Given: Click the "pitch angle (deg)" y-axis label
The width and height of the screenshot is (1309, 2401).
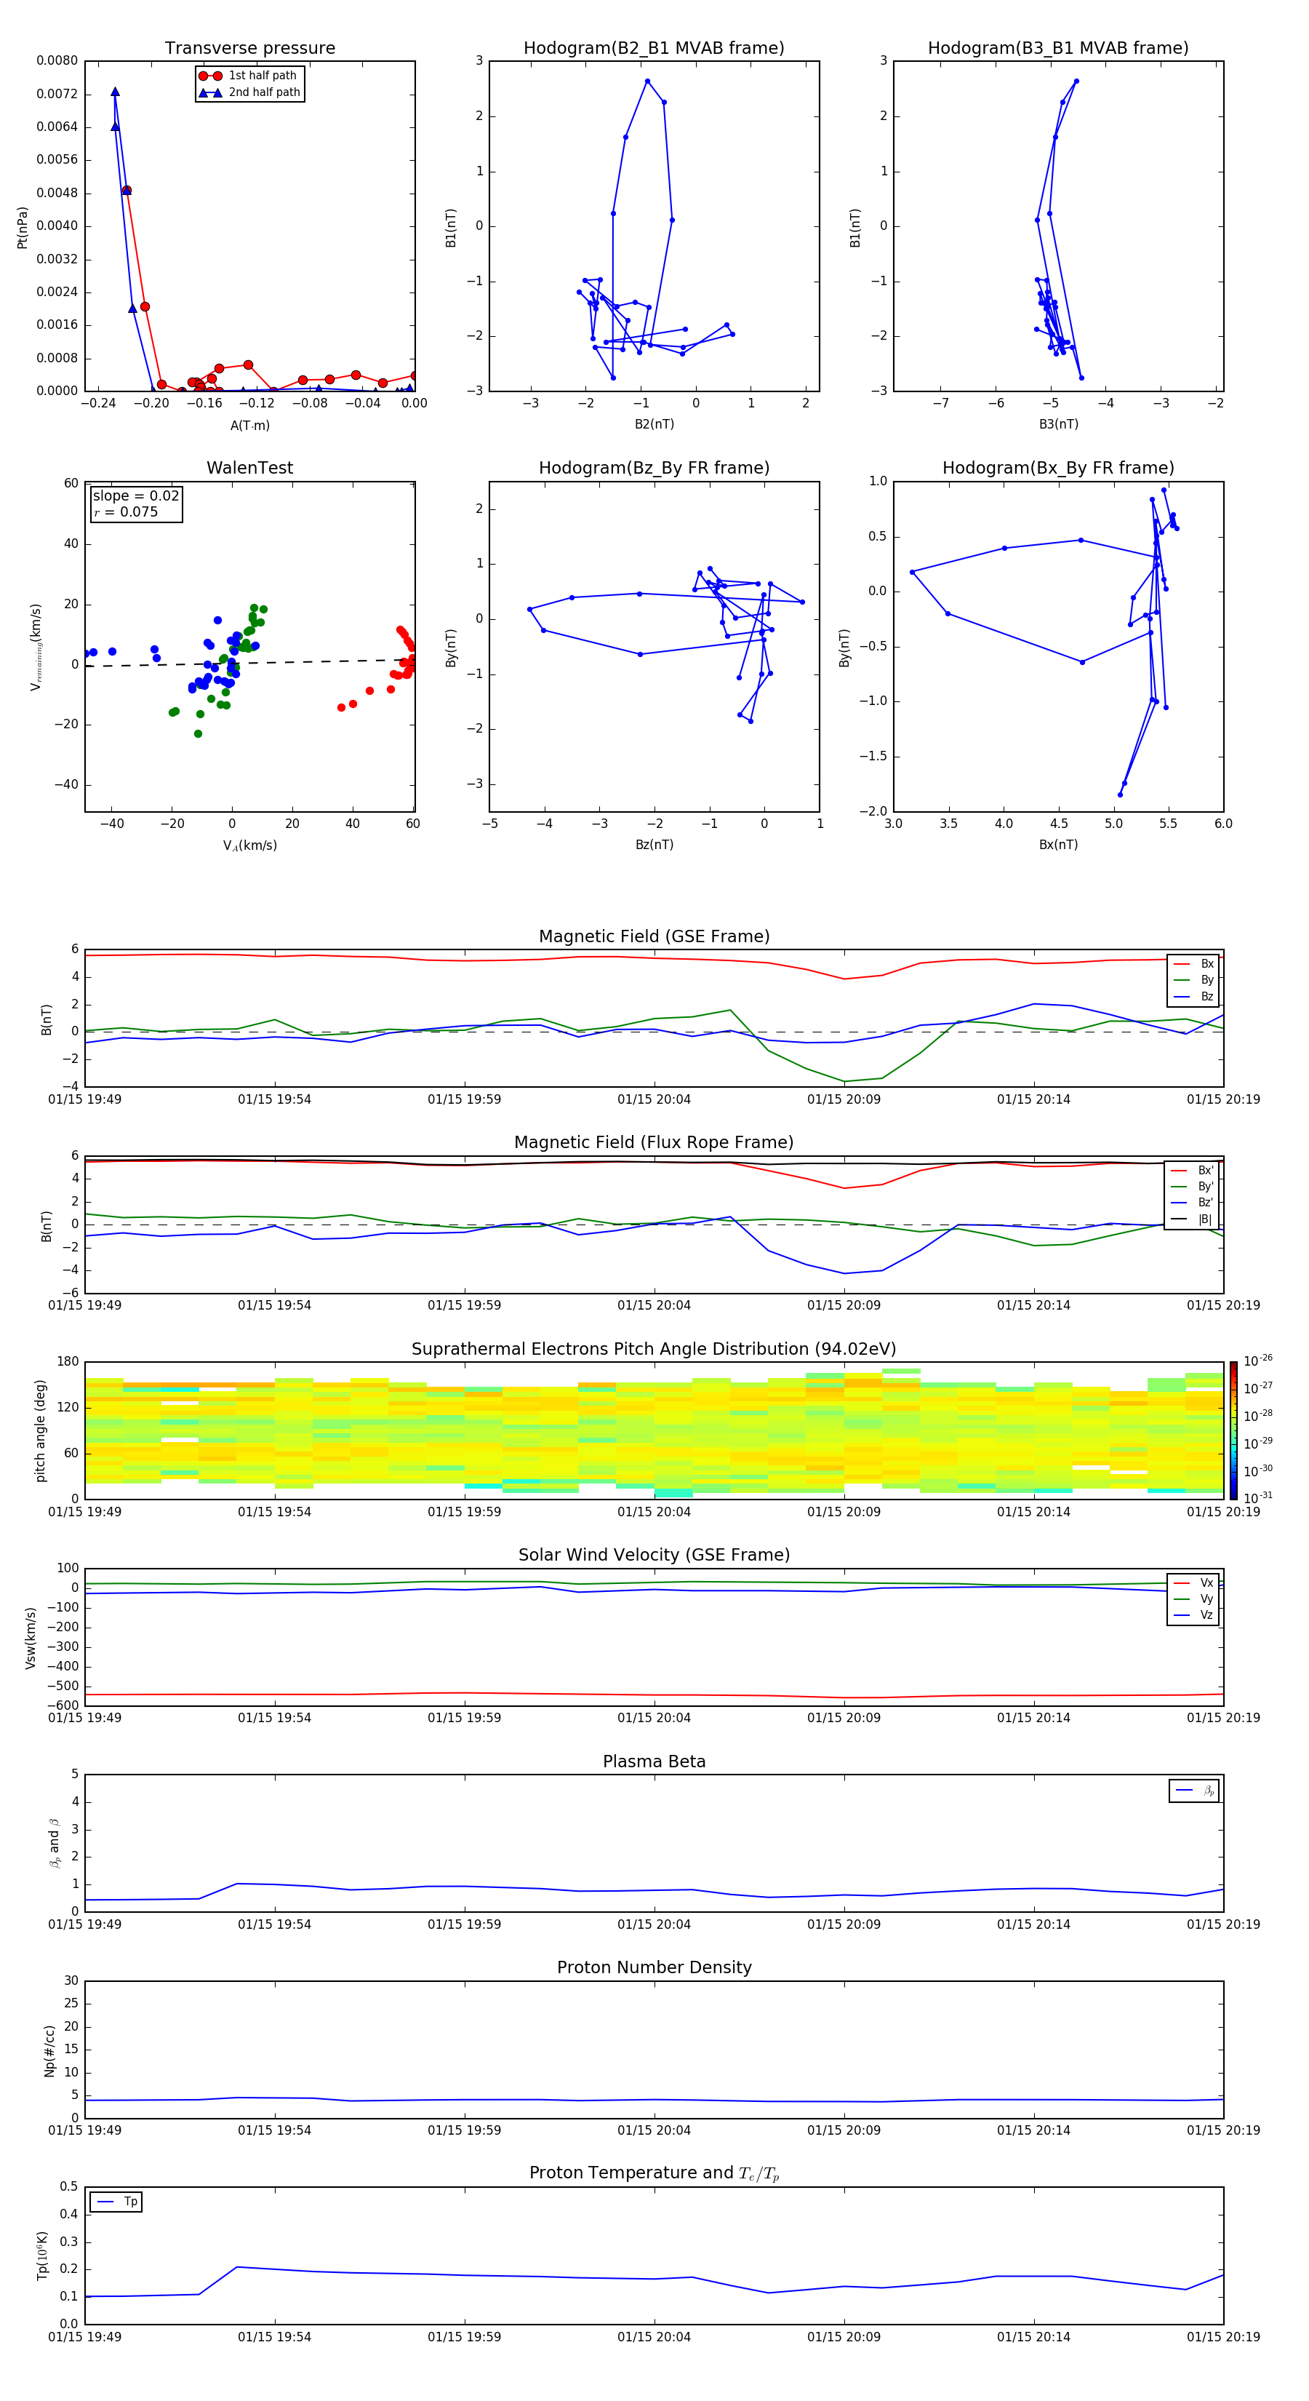Looking at the screenshot, I should (40, 1430).
